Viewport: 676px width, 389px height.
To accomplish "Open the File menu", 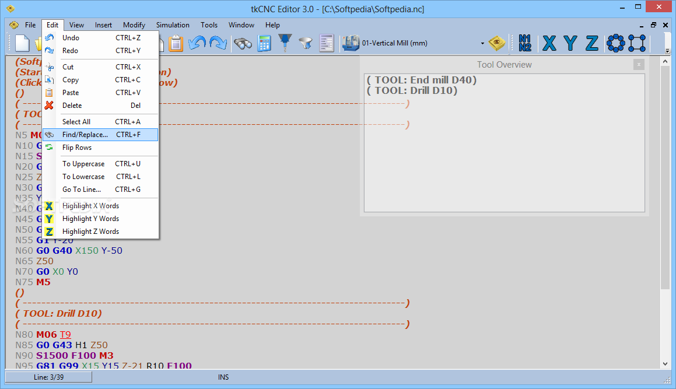I will (x=30, y=25).
